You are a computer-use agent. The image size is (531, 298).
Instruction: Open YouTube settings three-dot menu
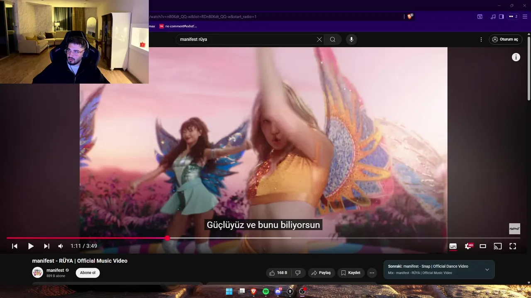click(x=481, y=39)
